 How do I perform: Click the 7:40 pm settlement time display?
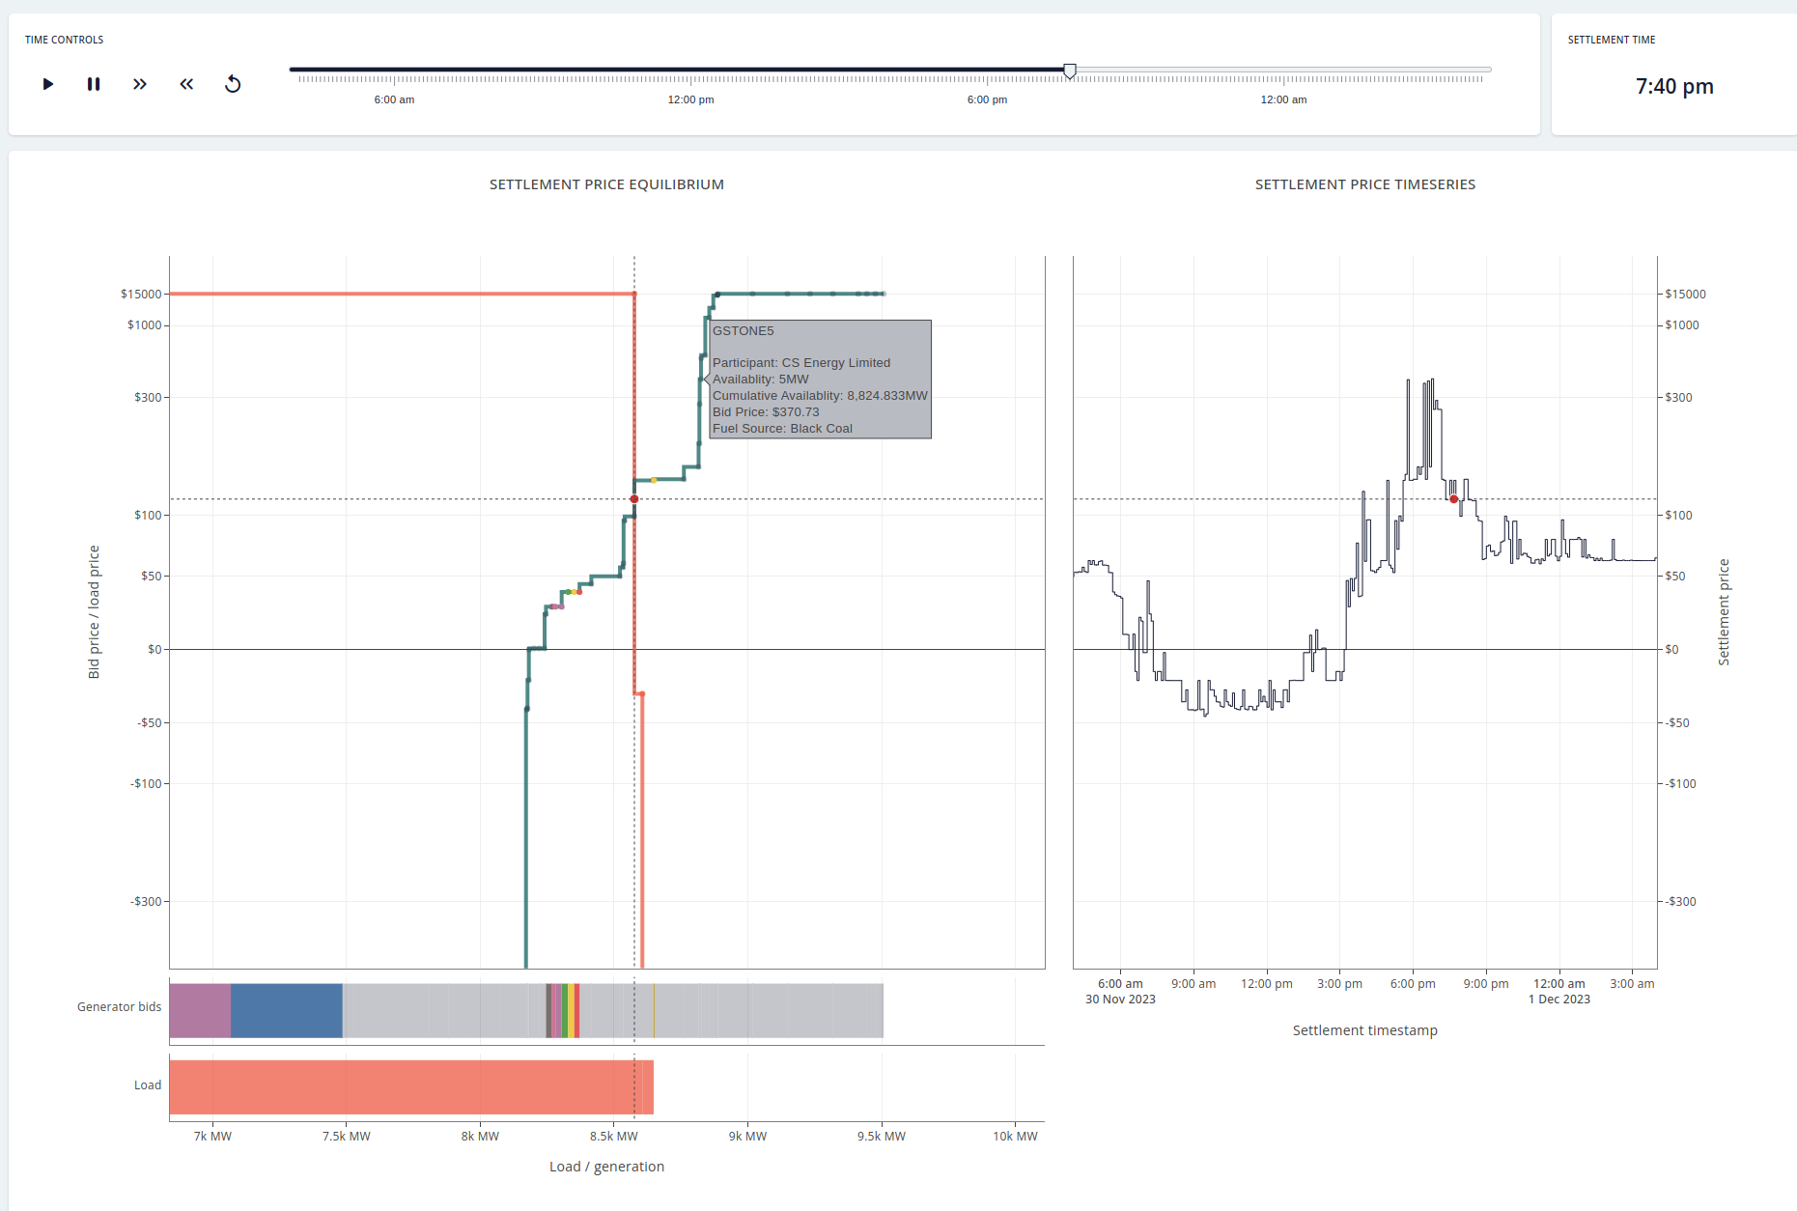click(x=1673, y=87)
